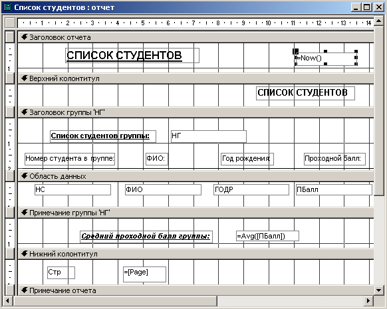Select the 'НС' field in detail section
This screenshot has height=309, width=387.
72,189
